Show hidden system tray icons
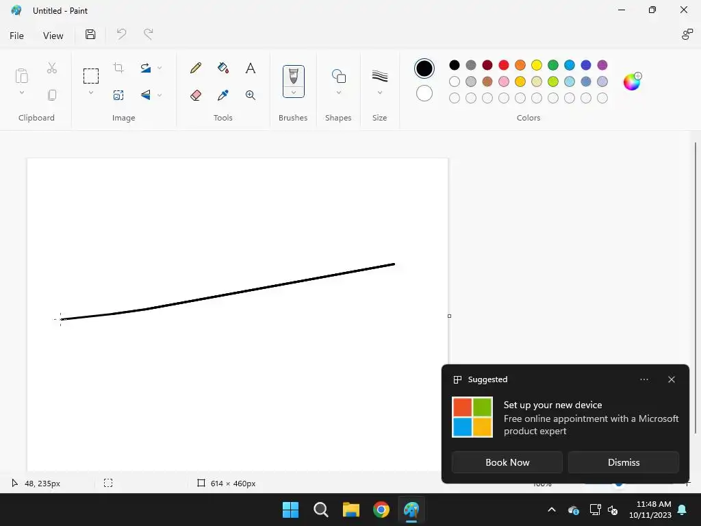This screenshot has height=526, width=701. tap(552, 510)
